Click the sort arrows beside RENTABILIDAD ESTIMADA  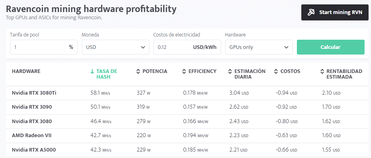click(322, 71)
